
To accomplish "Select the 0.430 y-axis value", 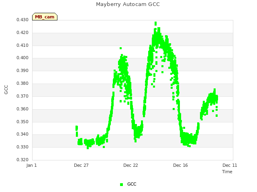I will [22, 20].
